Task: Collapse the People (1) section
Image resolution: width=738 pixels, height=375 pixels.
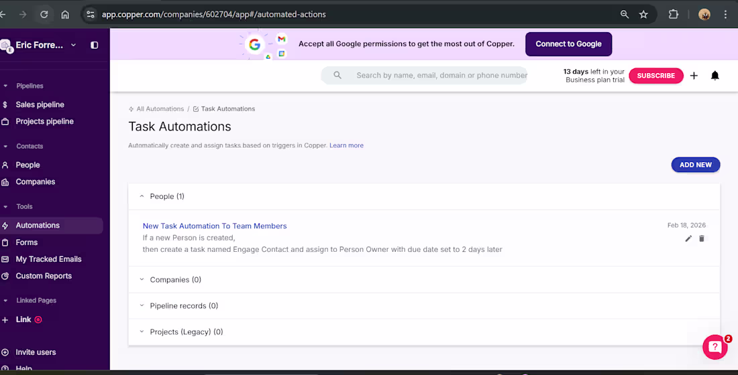Action: point(142,196)
